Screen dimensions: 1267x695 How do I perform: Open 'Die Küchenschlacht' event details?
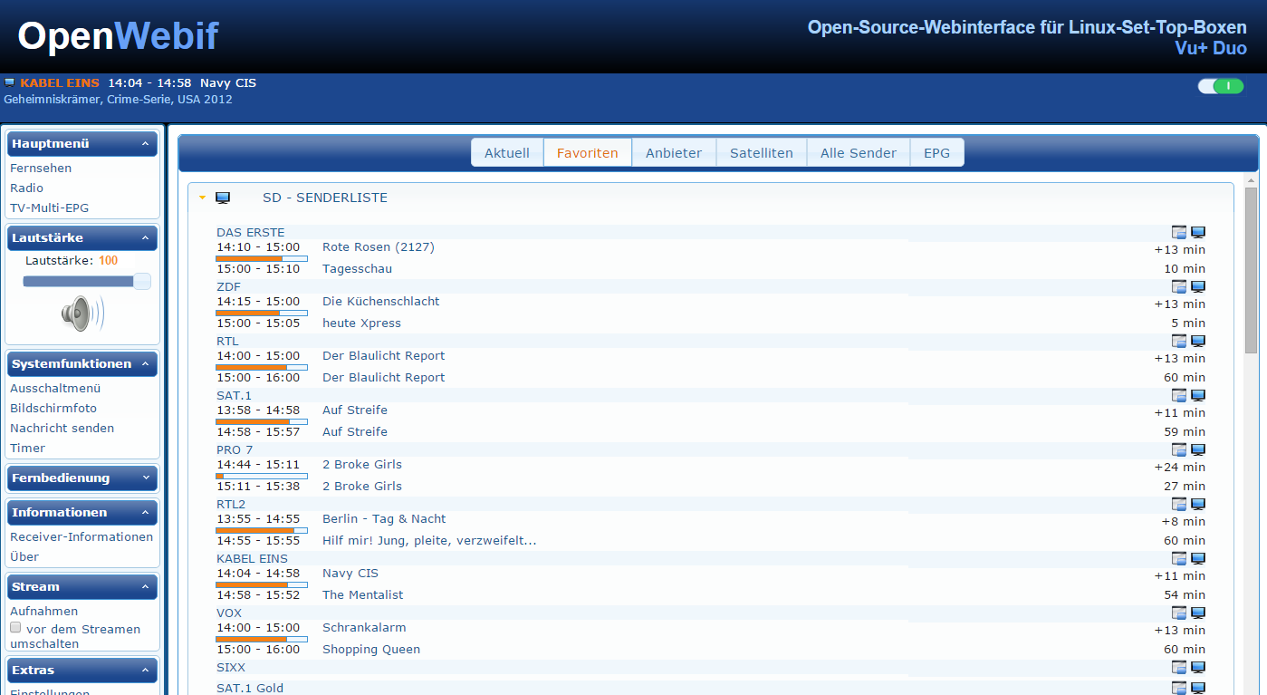pos(381,301)
